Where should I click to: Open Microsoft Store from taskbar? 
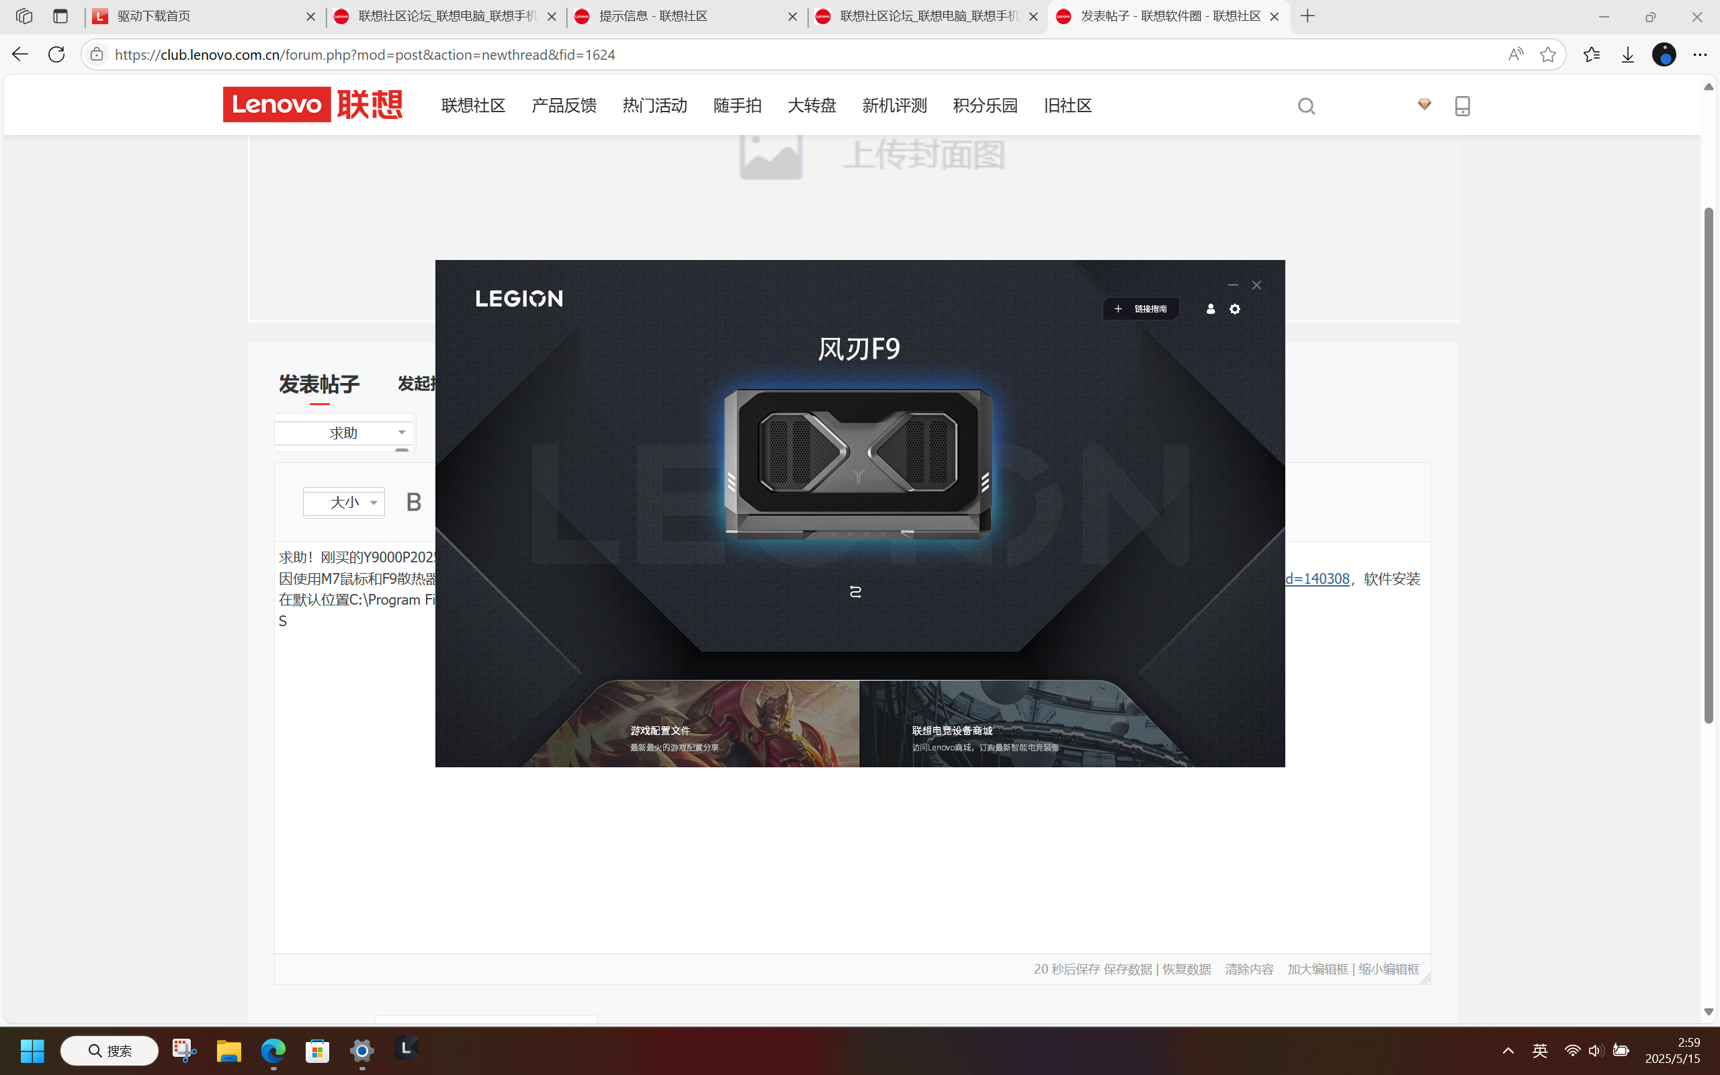[x=317, y=1050]
